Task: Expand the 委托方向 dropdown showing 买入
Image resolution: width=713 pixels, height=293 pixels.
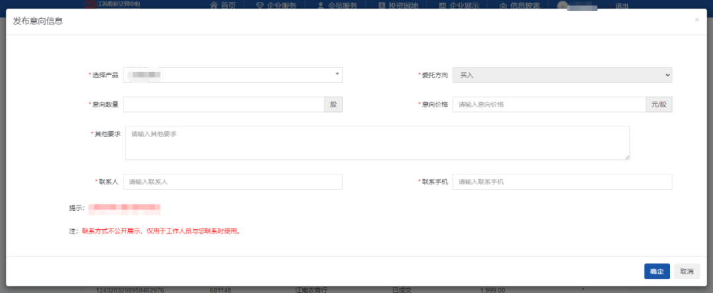Action: 562,75
